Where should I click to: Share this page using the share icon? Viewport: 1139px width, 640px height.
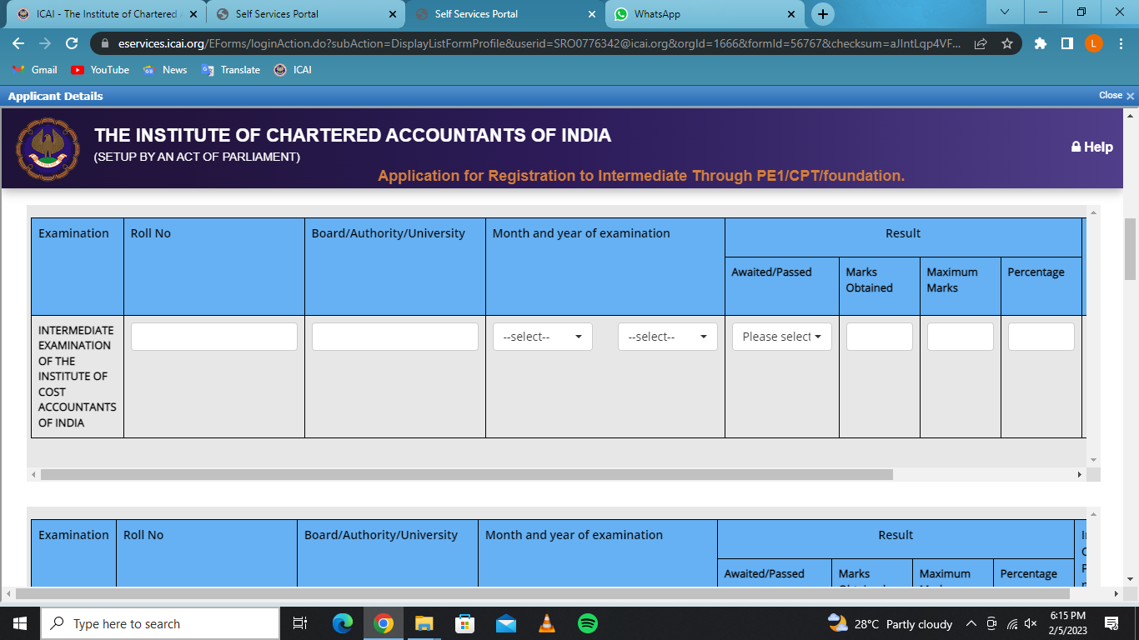[x=981, y=43]
